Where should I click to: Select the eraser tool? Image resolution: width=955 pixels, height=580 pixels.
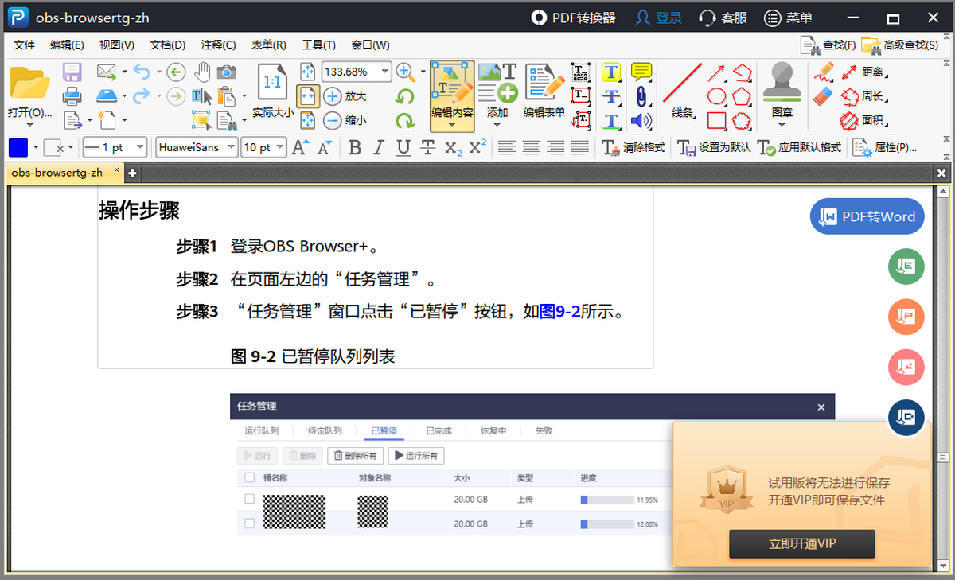(x=824, y=96)
